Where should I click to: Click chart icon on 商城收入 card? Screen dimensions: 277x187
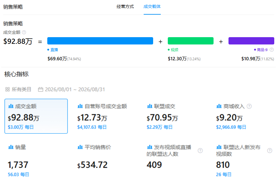[219, 106]
